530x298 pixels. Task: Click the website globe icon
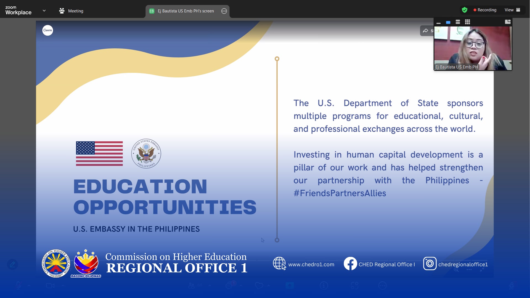(279, 263)
